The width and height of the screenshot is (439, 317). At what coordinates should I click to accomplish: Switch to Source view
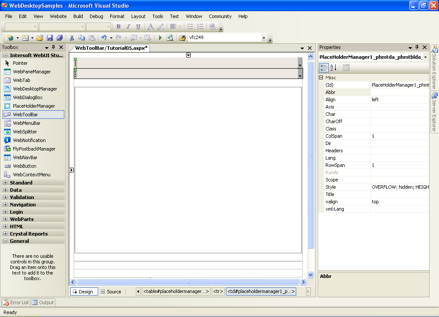111,292
